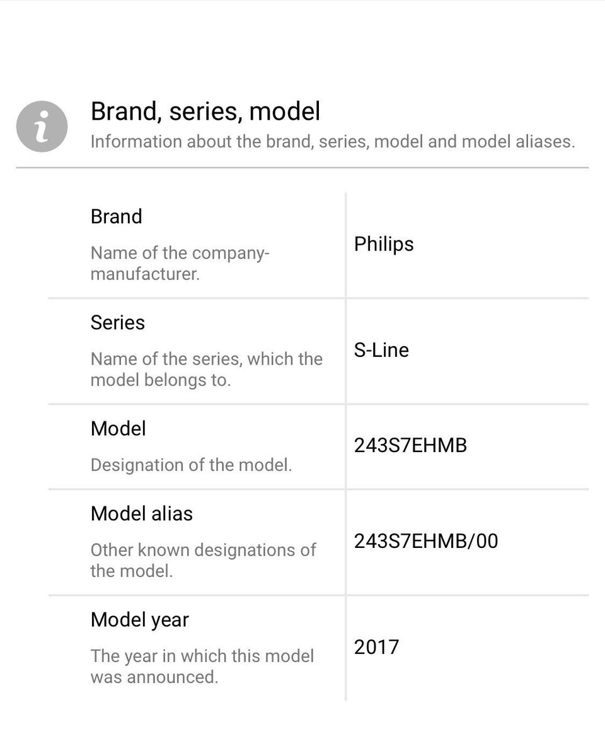Select the "Brand, series, model" heading
Image resolution: width=605 pixels, height=739 pixels.
205,112
